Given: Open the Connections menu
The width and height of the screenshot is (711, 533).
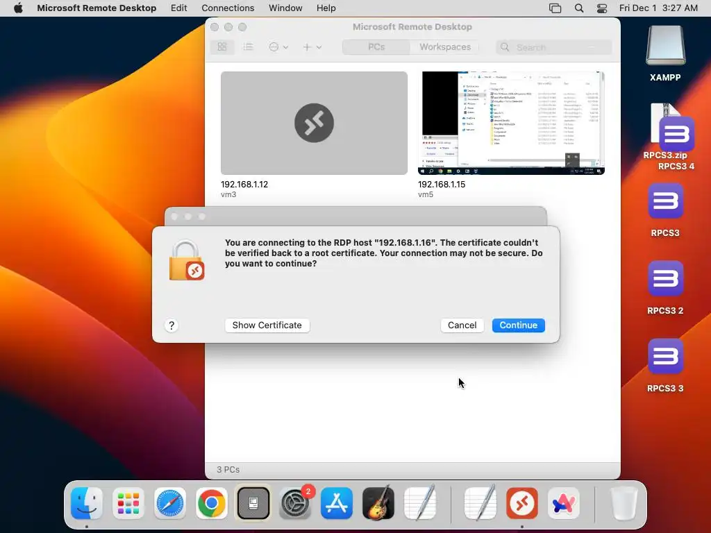Looking at the screenshot, I should (228, 8).
